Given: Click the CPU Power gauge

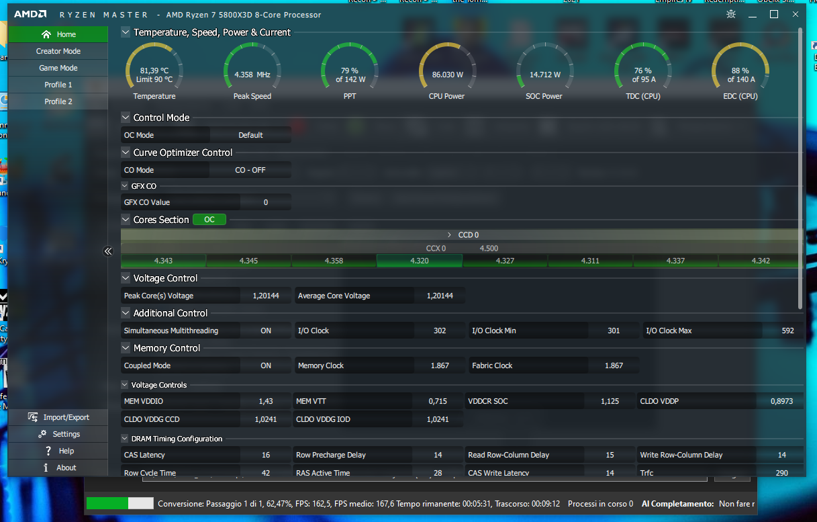Looking at the screenshot, I should pyautogui.click(x=448, y=71).
